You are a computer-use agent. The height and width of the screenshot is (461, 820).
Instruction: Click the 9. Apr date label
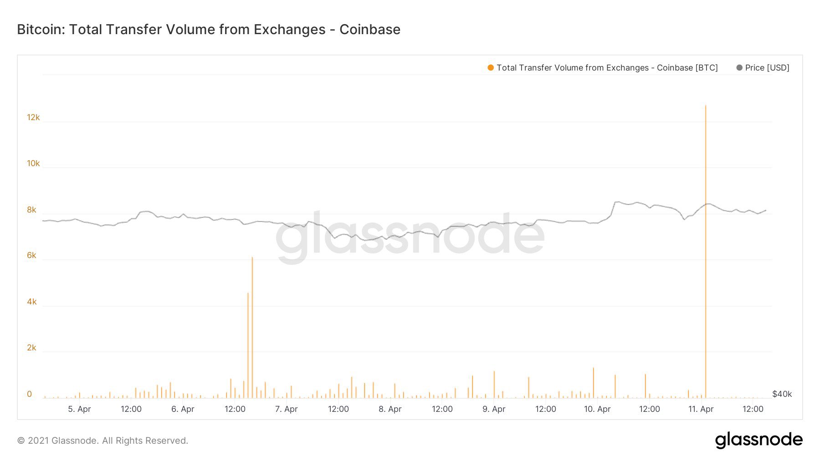coord(494,409)
